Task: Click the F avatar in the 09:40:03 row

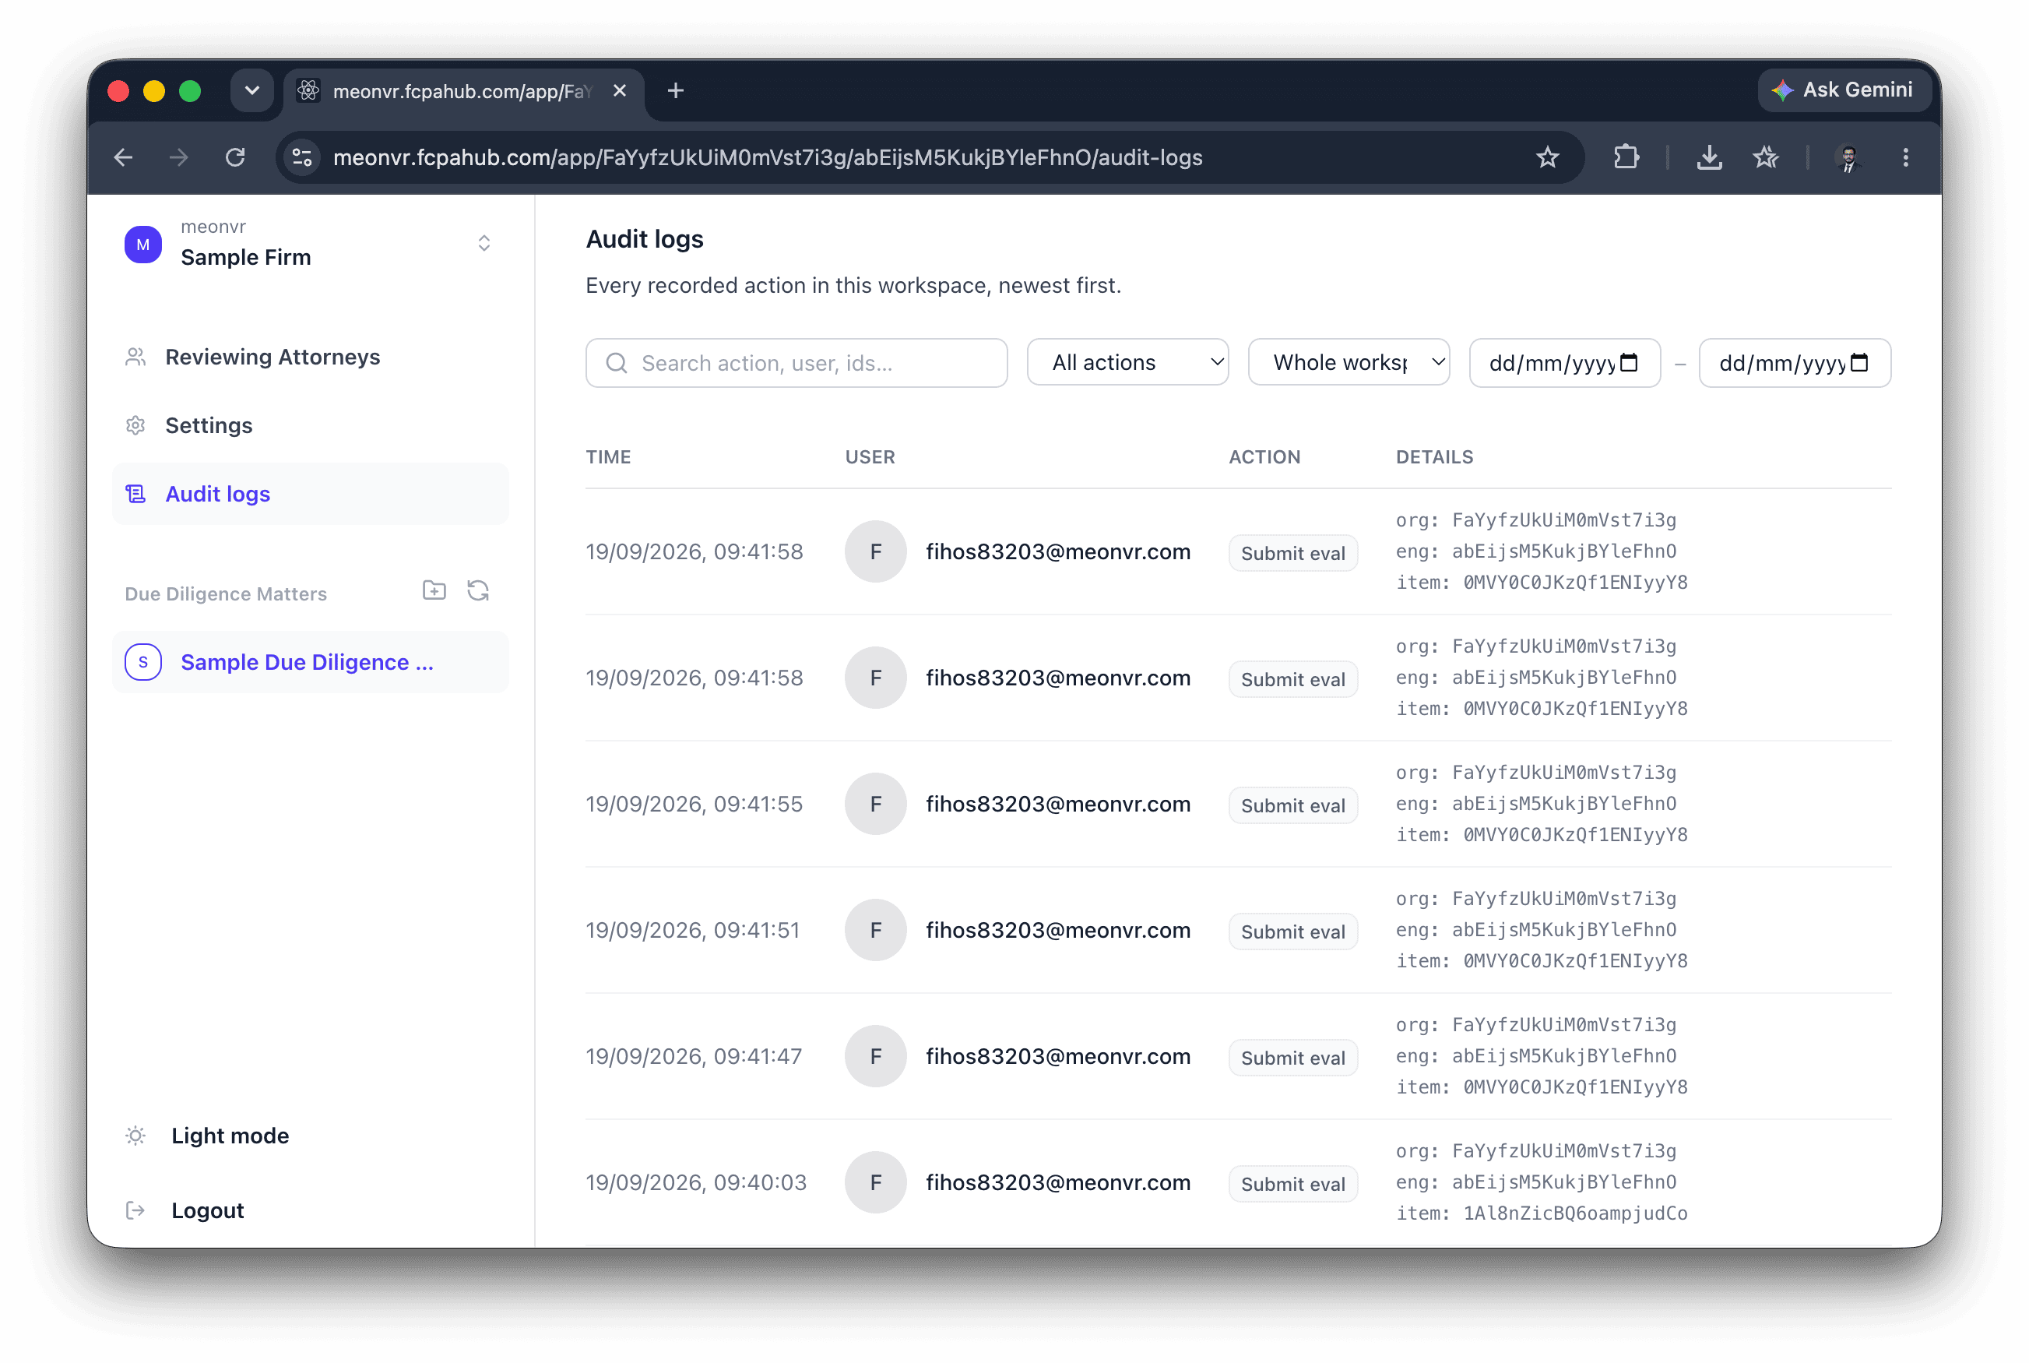Action: [x=876, y=1182]
